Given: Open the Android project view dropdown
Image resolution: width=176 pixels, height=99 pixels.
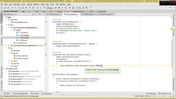Looking at the screenshot, I should pyautogui.click(x=10, y=14).
